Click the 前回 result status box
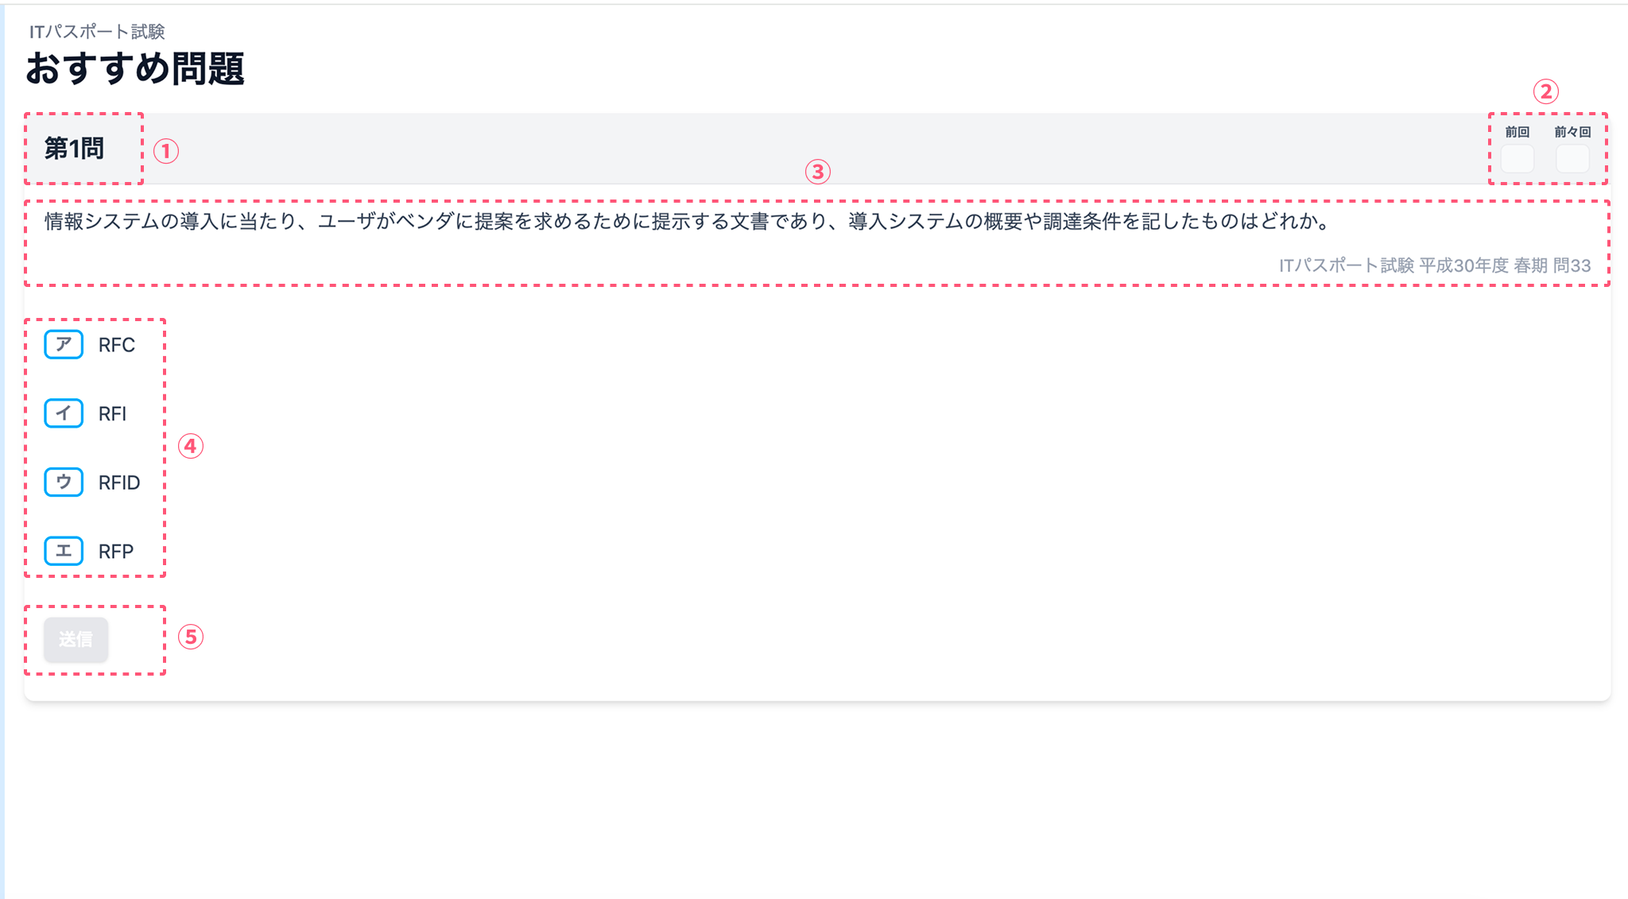Image resolution: width=1628 pixels, height=899 pixels. [x=1517, y=158]
